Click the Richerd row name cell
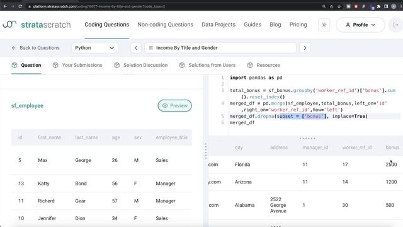Image resolution: width=403 pixels, height=227 pixels. click(46, 201)
